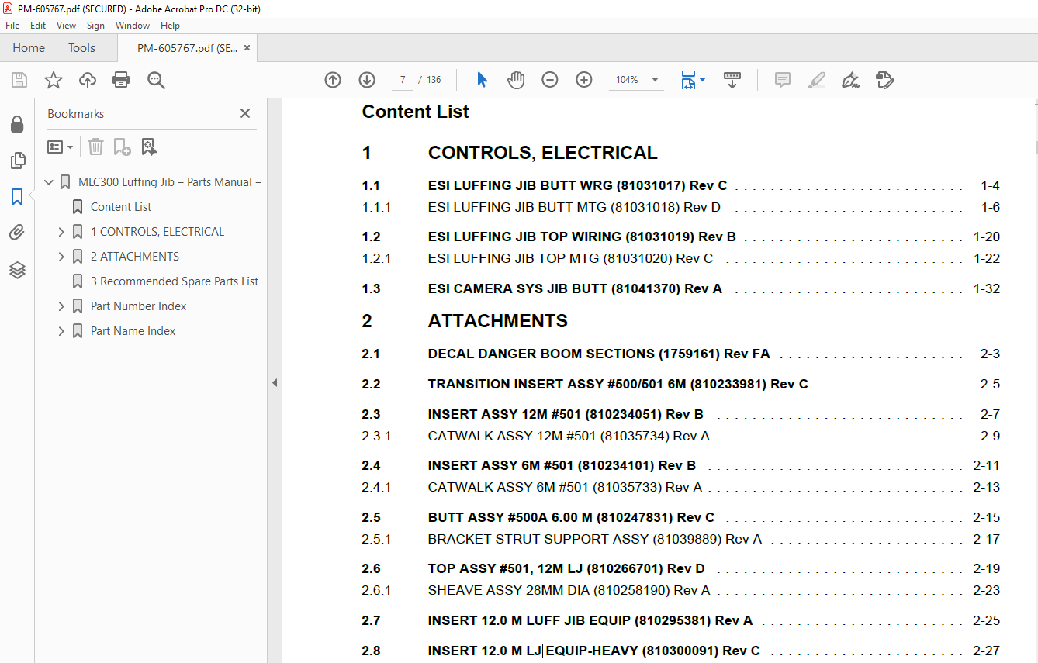
Task: Open the Layers panel icon
Action: (17, 270)
